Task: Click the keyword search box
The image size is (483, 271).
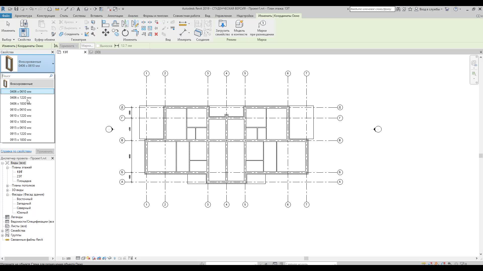Action: click(x=372, y=9)
